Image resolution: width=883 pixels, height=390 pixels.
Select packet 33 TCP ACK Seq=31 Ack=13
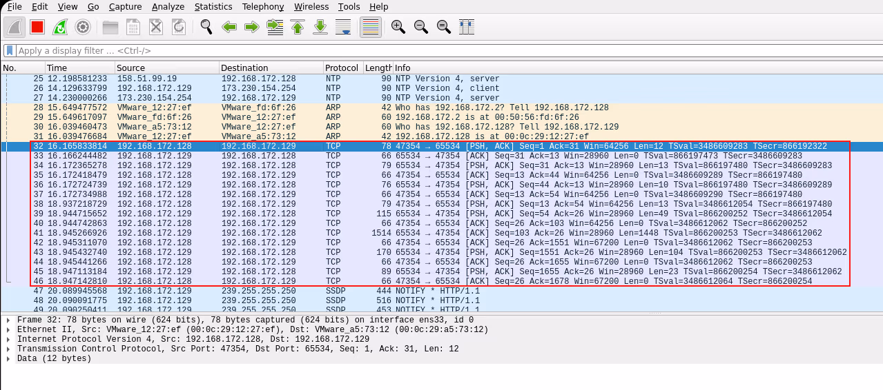click(x=442, y=156)
